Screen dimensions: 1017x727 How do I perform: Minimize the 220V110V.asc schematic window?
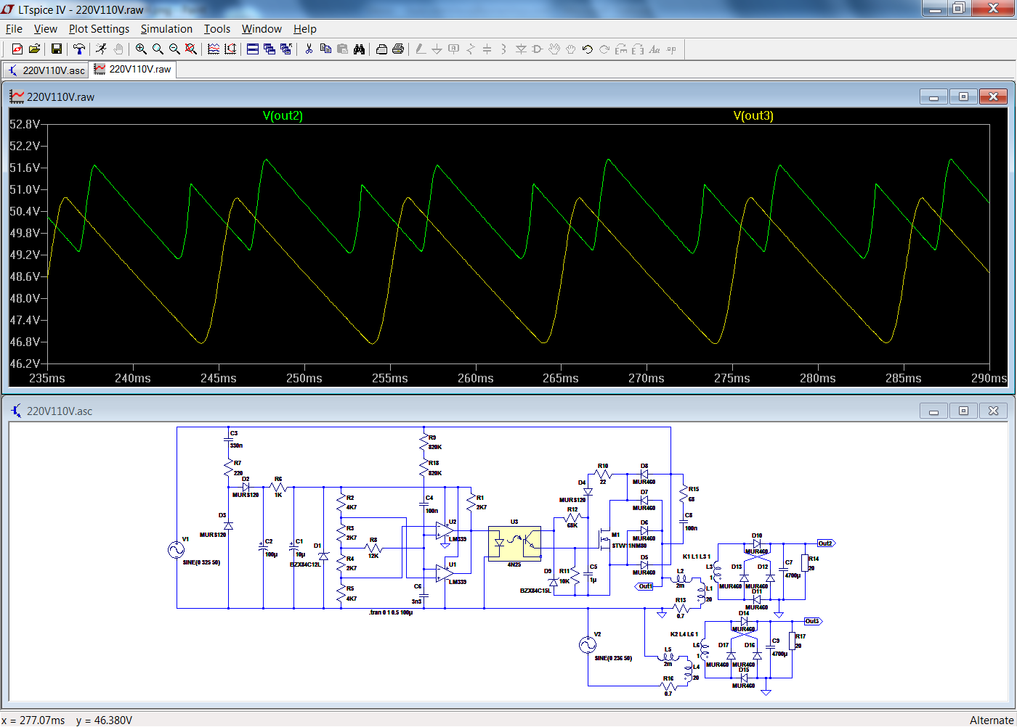point(933,411)
